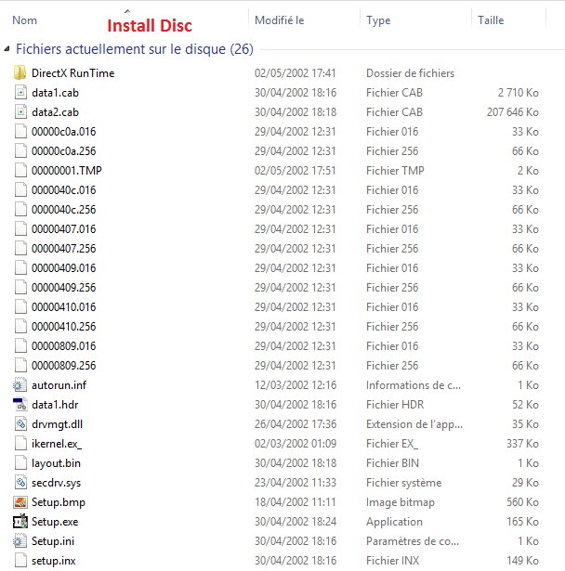This screenshot has width=565, height=571.
Task: Click the secdrv.sys file icon
Action: click(20, 483)
